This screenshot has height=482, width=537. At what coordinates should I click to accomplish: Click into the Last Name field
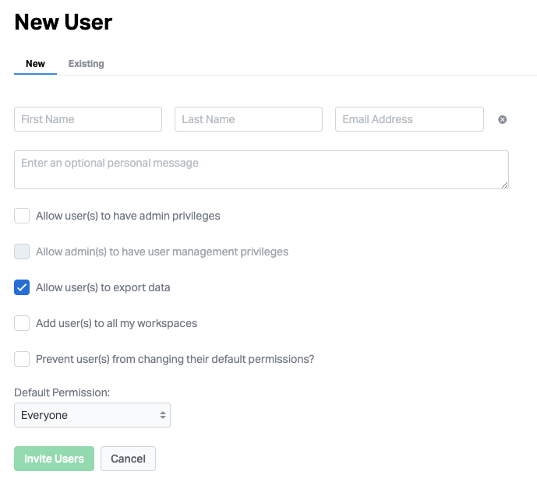pyautogui.click(x=249, y=119)
